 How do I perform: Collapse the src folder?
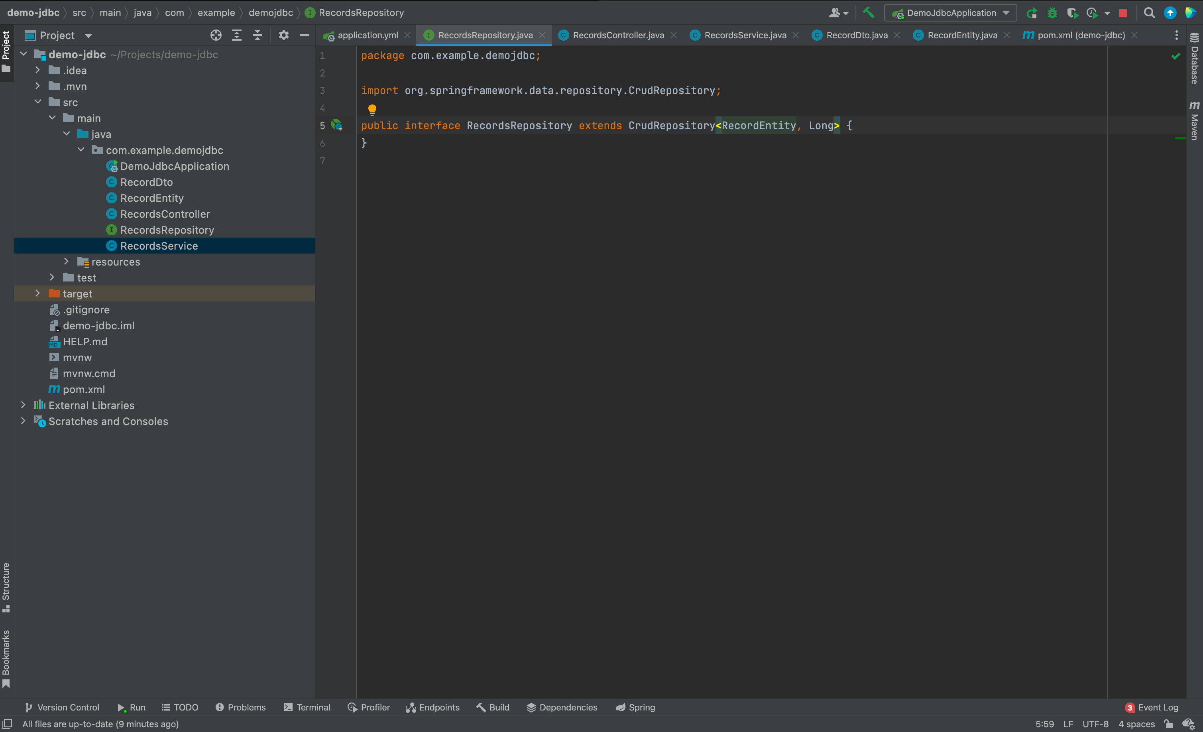pos(37,102)
